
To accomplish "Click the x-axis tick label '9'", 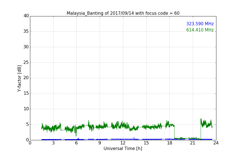I will click(x=100, y=143).
